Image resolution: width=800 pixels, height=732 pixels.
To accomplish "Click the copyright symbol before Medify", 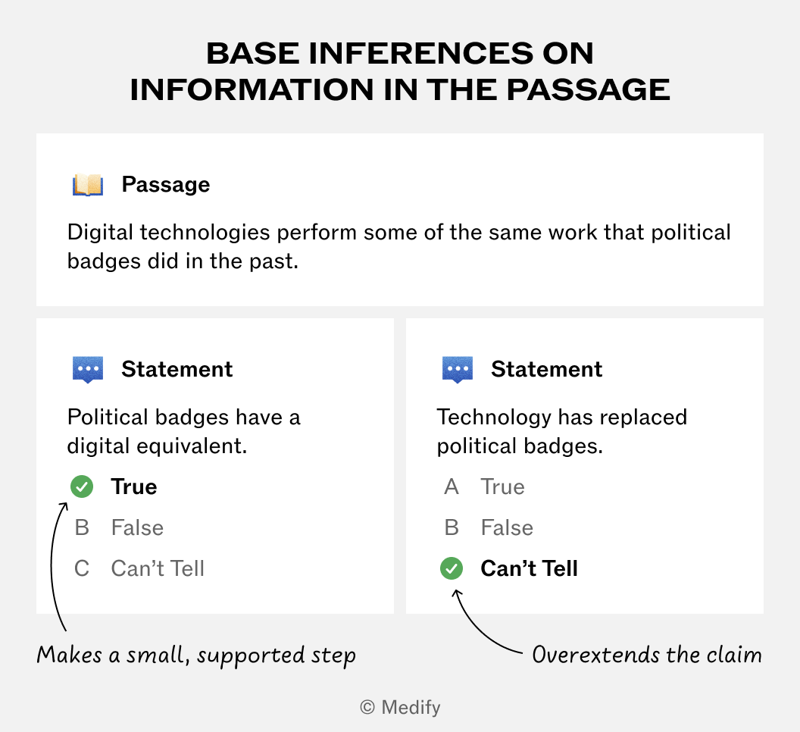I will click(367, 708).
